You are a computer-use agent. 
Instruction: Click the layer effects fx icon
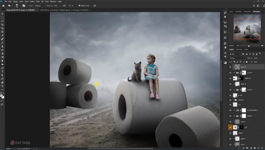(x=243, y=148)
